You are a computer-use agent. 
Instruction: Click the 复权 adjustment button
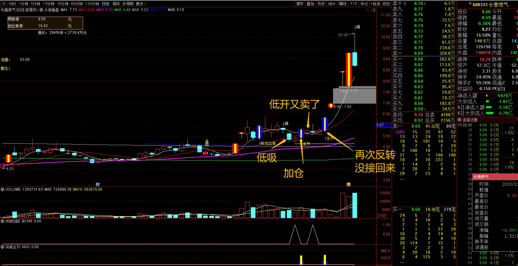pos(300,4)
